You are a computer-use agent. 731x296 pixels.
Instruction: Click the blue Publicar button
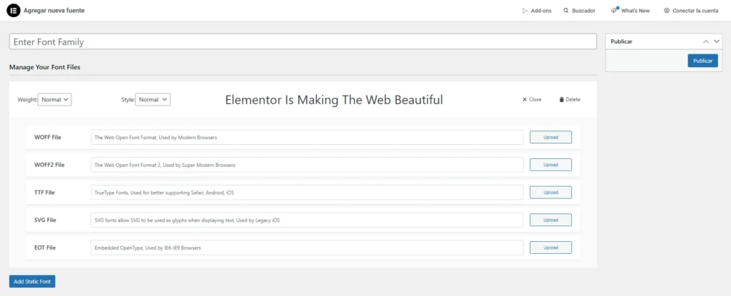[702, 61]
